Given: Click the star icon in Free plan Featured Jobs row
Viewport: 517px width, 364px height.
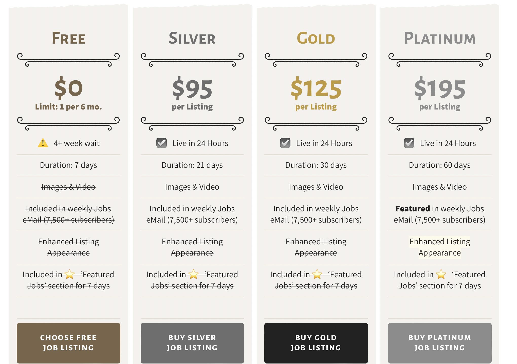Looking at the screenshot, I should point(70,274).
